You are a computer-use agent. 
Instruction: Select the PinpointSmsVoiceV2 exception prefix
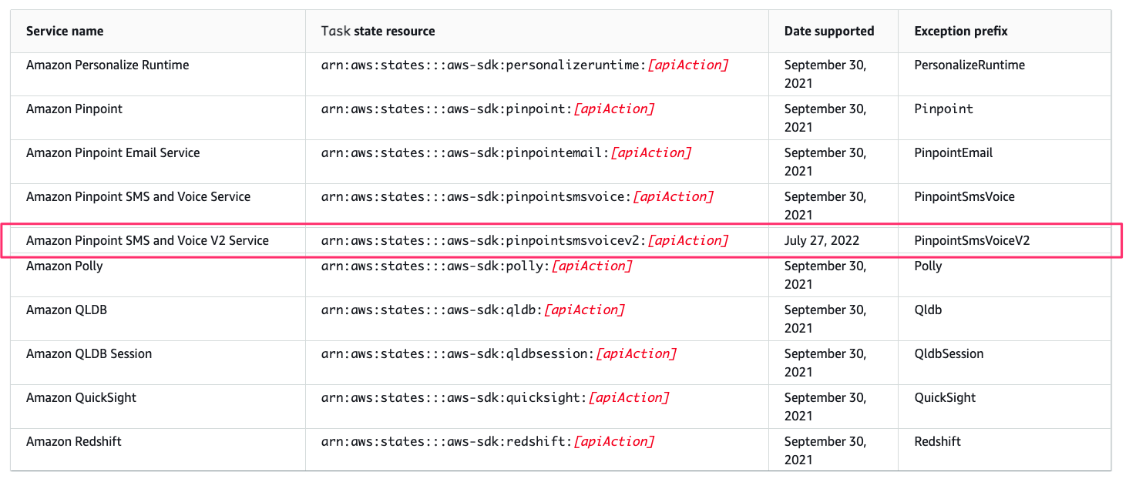[x=972, y=241]
